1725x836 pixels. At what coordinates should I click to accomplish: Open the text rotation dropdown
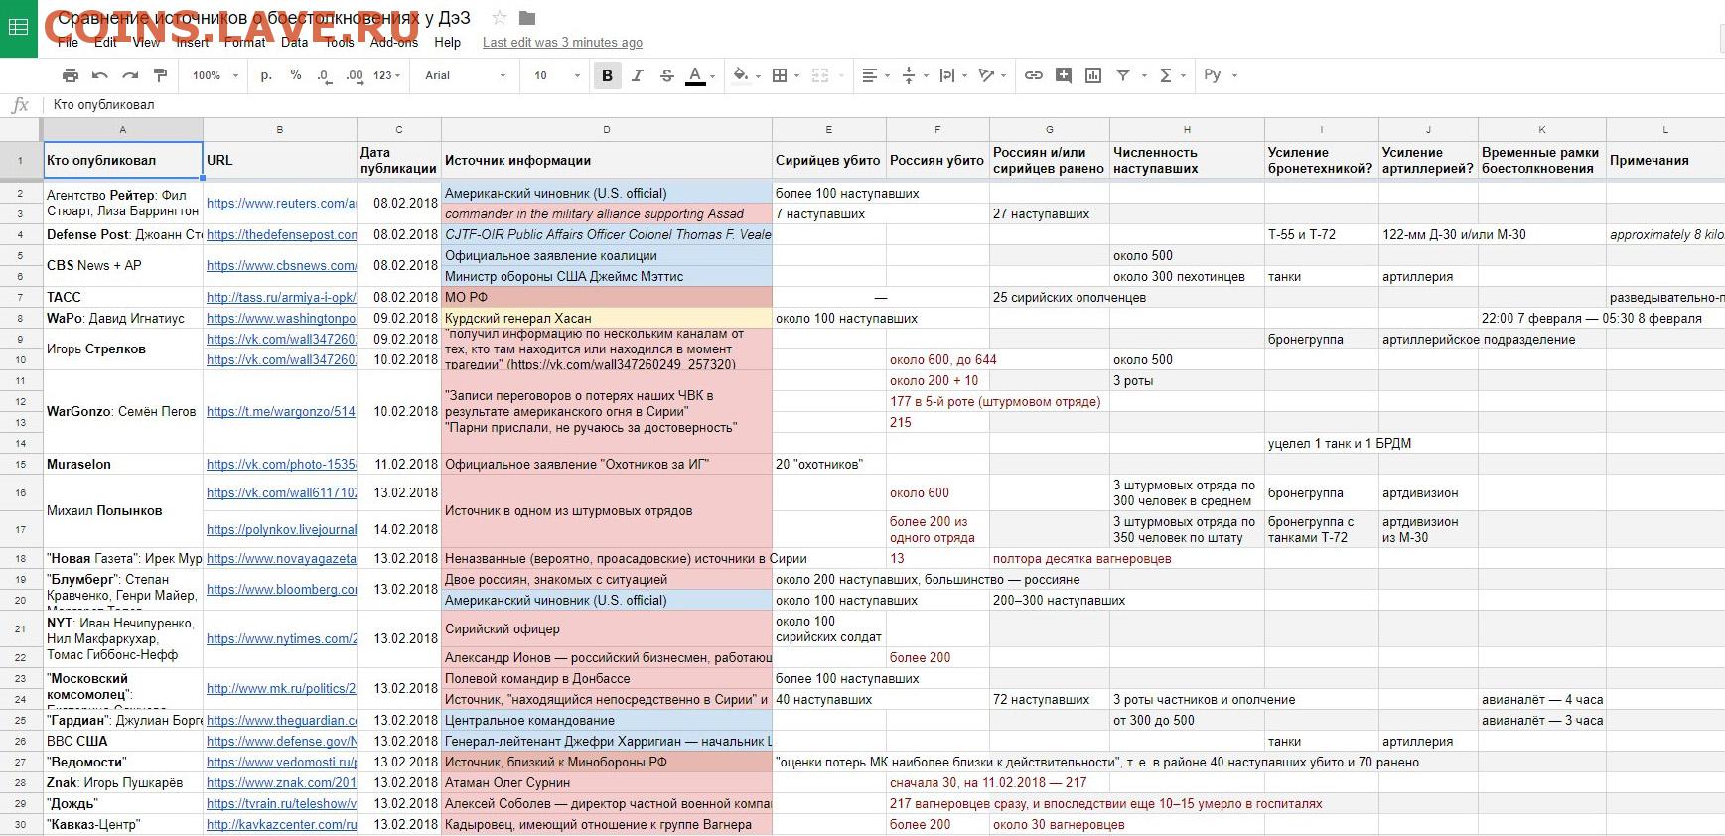992,75
